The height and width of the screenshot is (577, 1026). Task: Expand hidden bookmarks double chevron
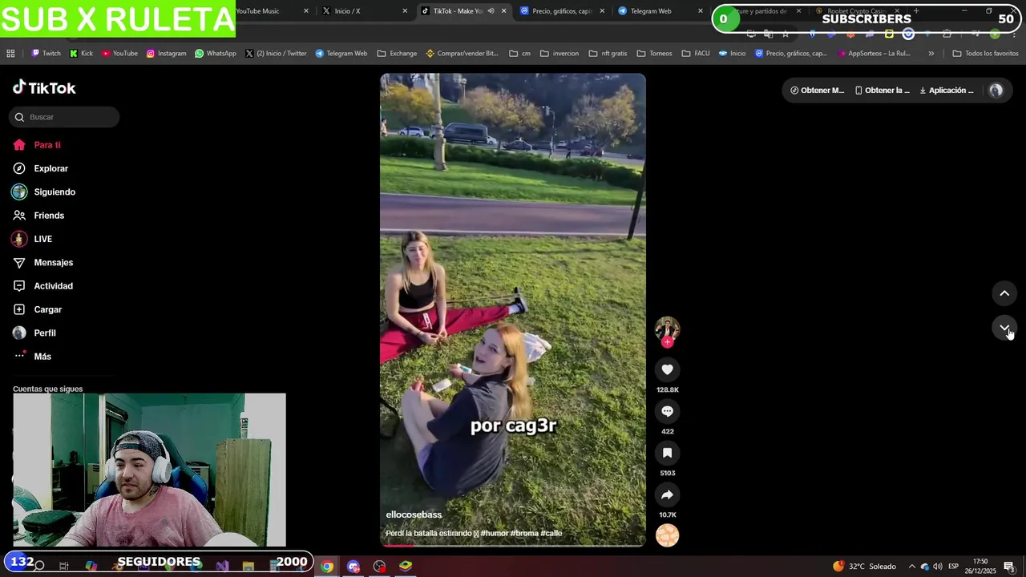pyautogui.click(x=931, y=54)
